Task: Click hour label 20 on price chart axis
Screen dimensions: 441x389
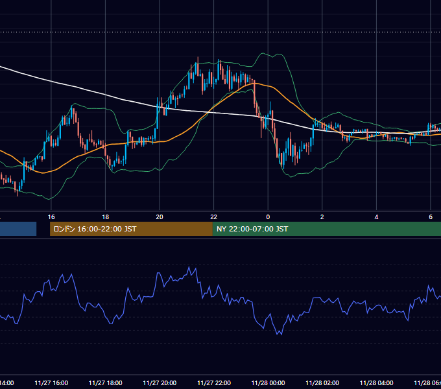Action: (x=160, y=217)
